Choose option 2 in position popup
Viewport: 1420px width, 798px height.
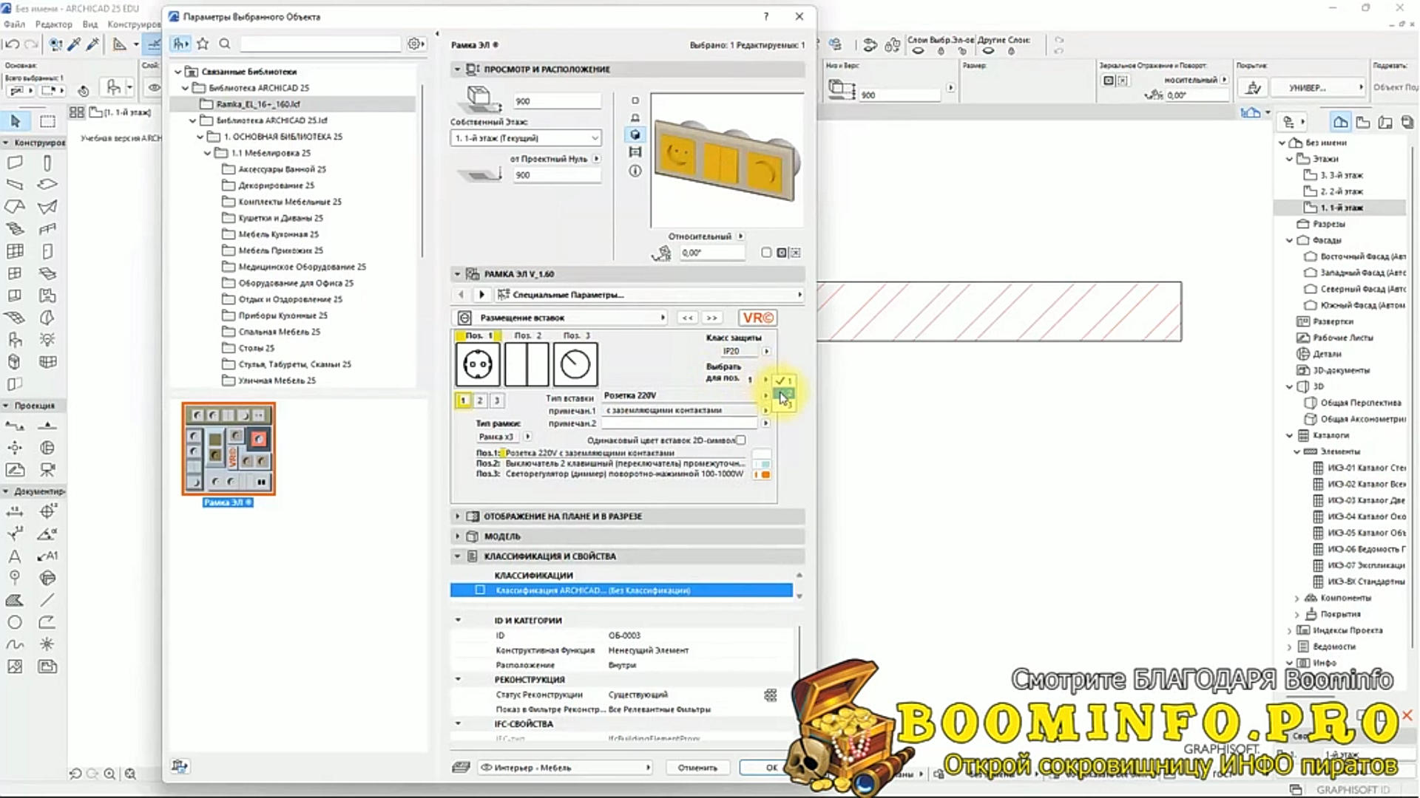[784, 393]
